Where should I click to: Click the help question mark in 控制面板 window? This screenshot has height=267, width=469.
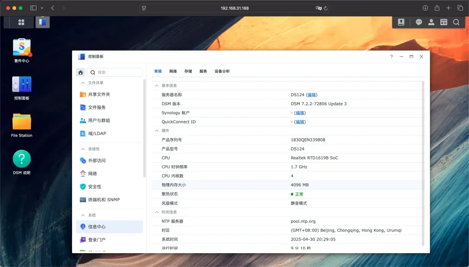coord(391,57)
